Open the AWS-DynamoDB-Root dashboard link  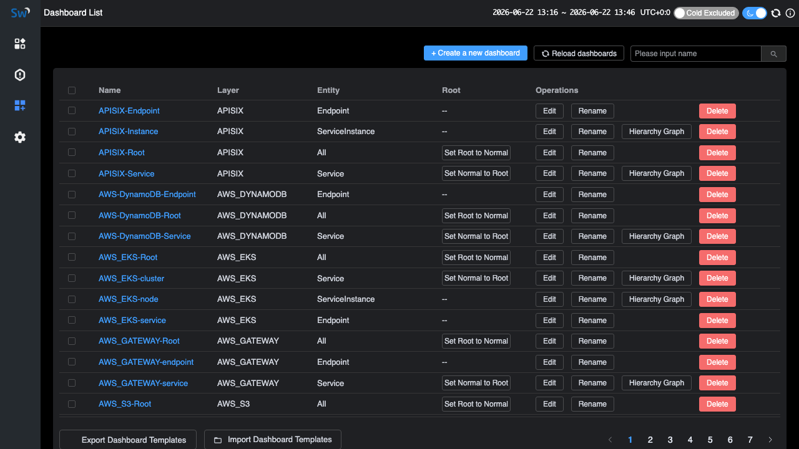(x=140, y=216)
